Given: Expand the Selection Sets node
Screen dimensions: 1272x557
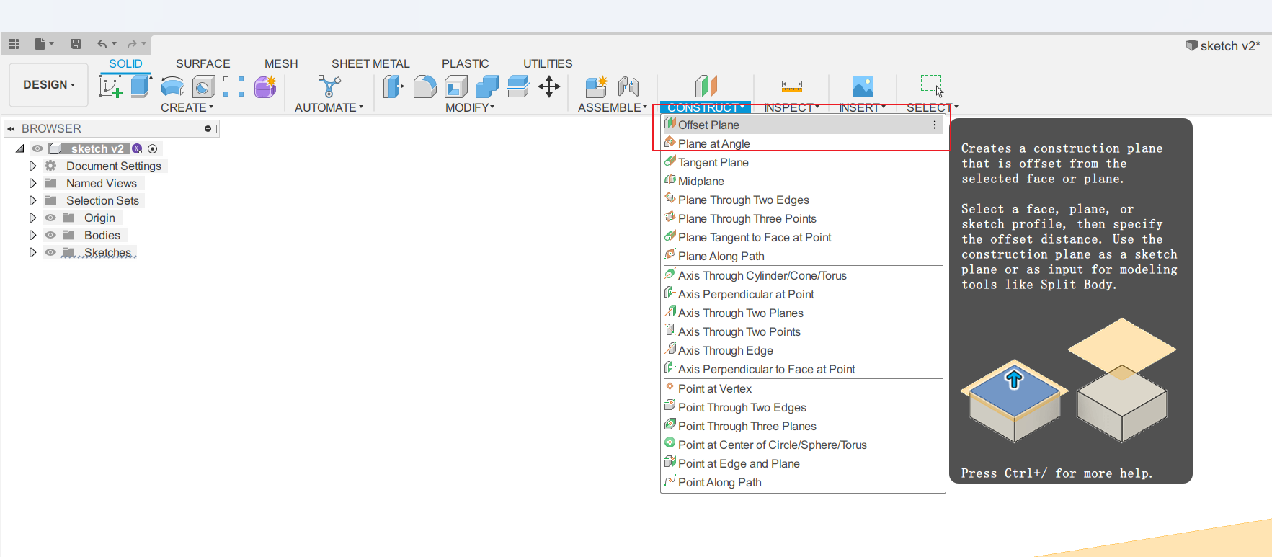Looking at the screenshot, I should 32,200.
